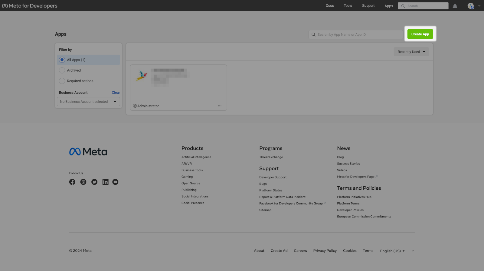
Task: Select the Required actions radio button
Action: pyautogui.click(x=62, y=81)
